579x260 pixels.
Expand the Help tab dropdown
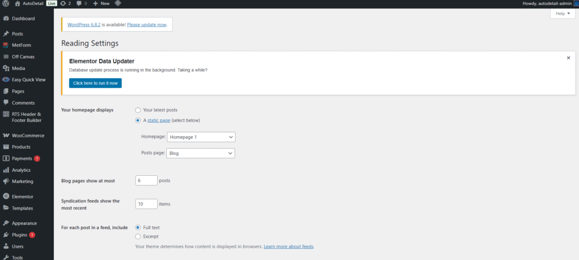[563, 14]
